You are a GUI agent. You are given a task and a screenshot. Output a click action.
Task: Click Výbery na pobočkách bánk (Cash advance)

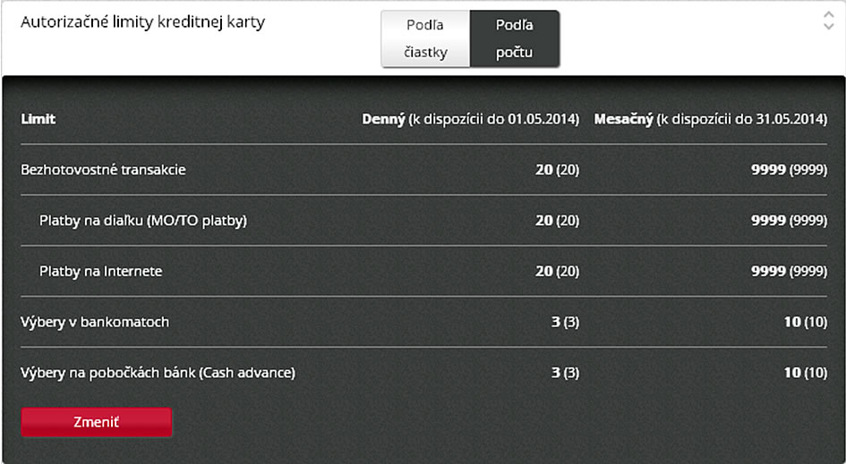pyautogui.click(x=158, y=373)
